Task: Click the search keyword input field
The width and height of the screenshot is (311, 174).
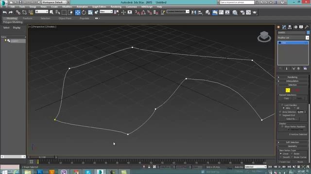Action: (x=237, y=2)
